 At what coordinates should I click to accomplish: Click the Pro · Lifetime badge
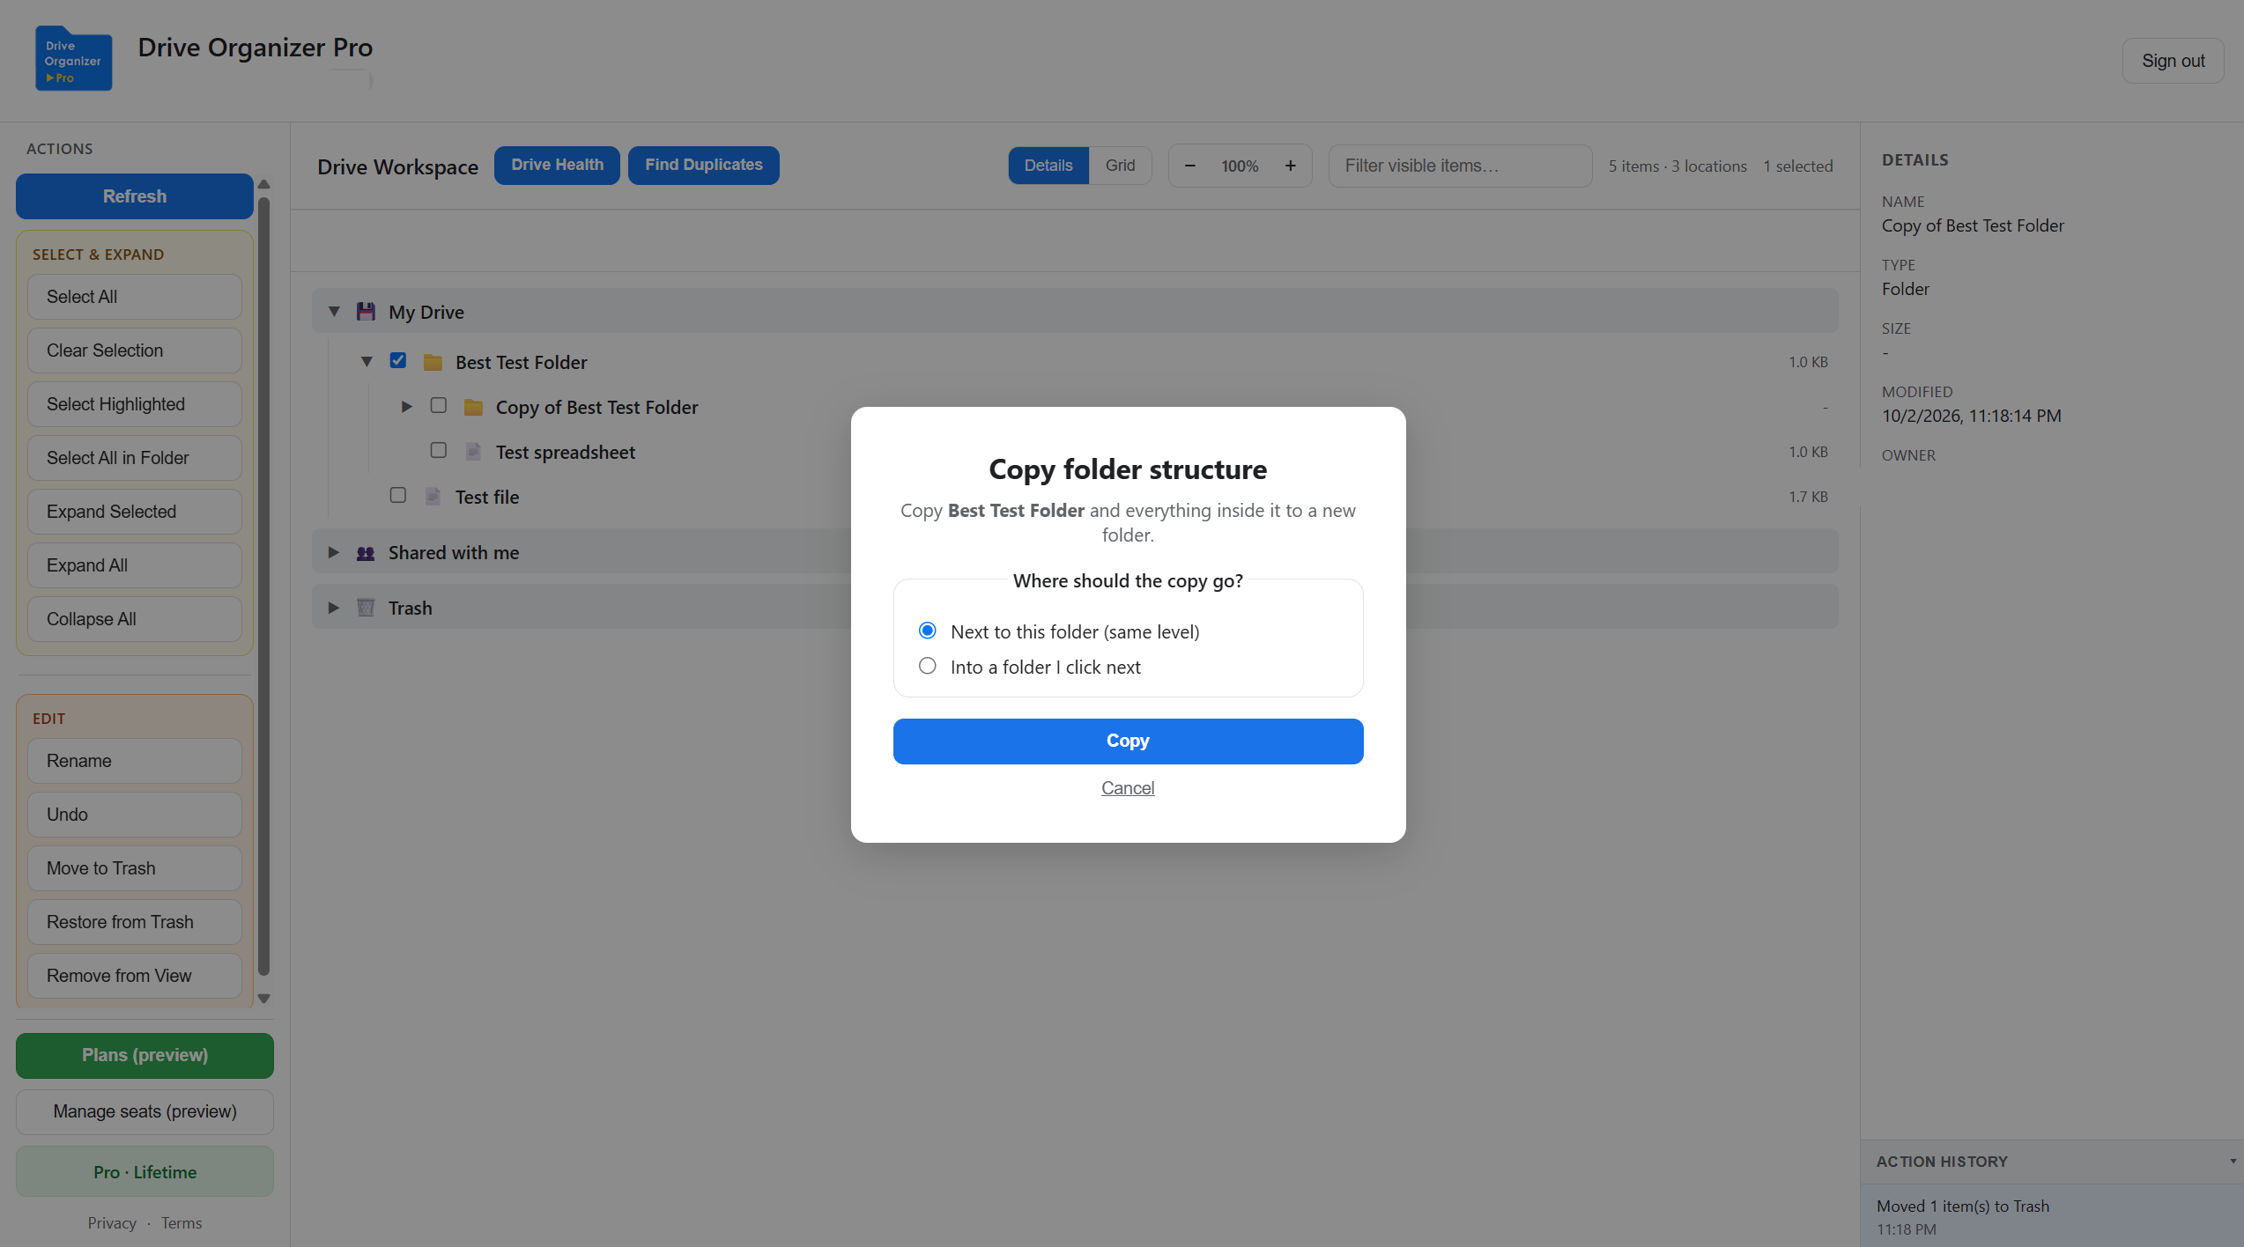[144, 1172]
